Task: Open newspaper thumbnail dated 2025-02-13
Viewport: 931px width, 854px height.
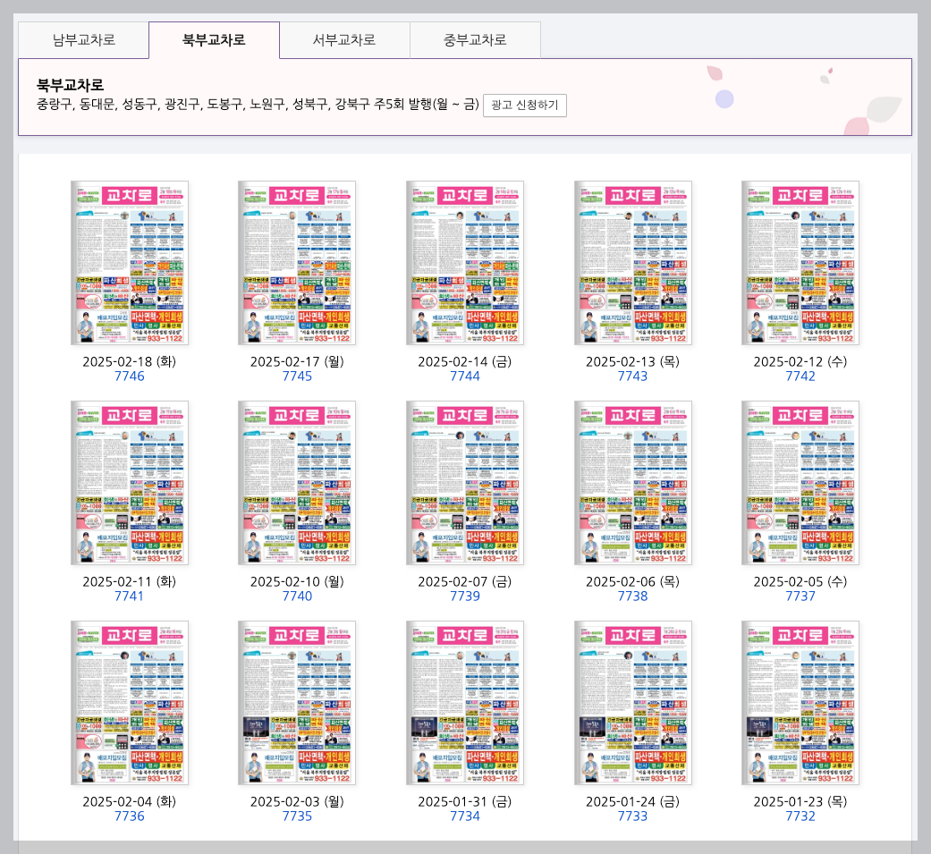Action: click(x=633, y=263)
